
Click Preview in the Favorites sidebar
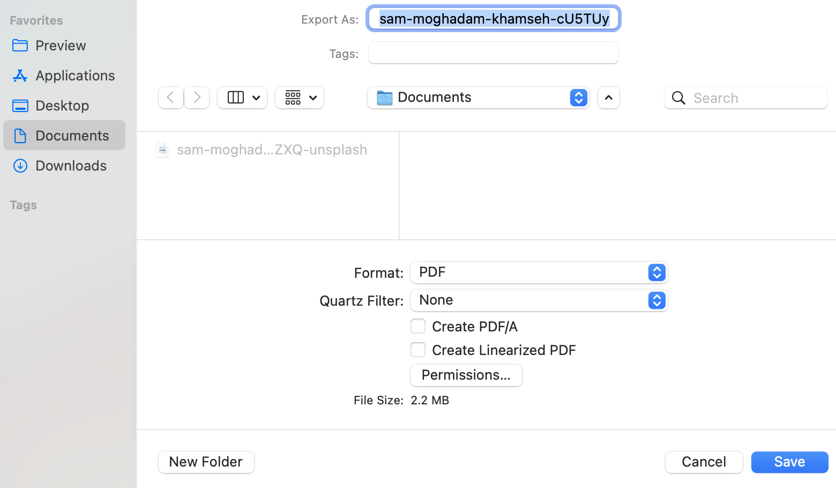[x=60, y=45]
